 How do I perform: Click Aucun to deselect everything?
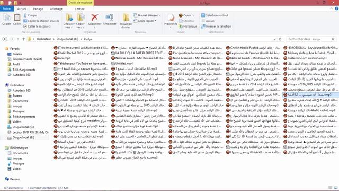click(208, 21)
